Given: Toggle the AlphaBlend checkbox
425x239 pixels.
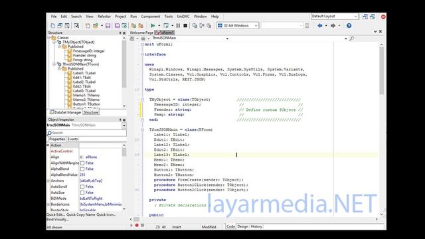Looking at the screenshot, I should tap(82, 169).
